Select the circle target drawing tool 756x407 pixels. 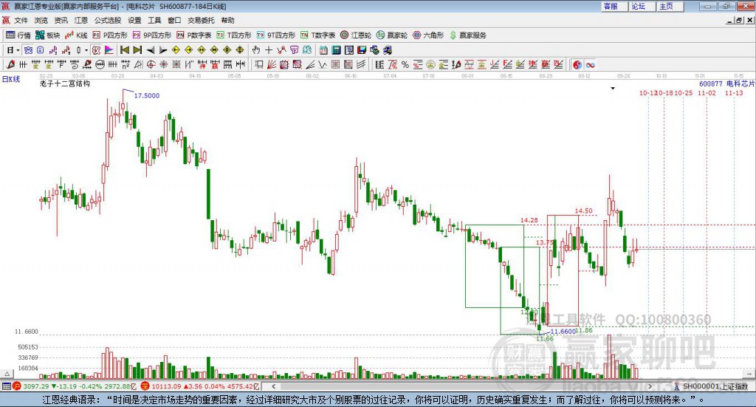(151, 64)
